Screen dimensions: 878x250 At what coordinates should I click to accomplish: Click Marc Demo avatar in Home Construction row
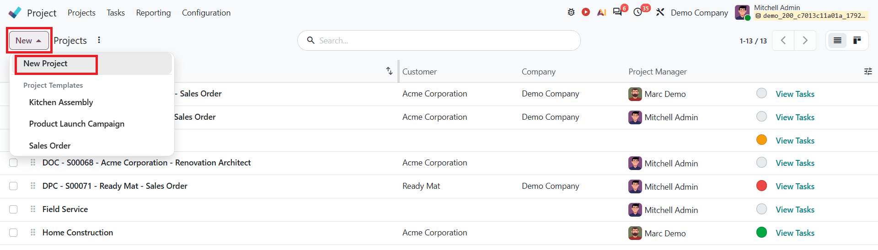[635, 233]
